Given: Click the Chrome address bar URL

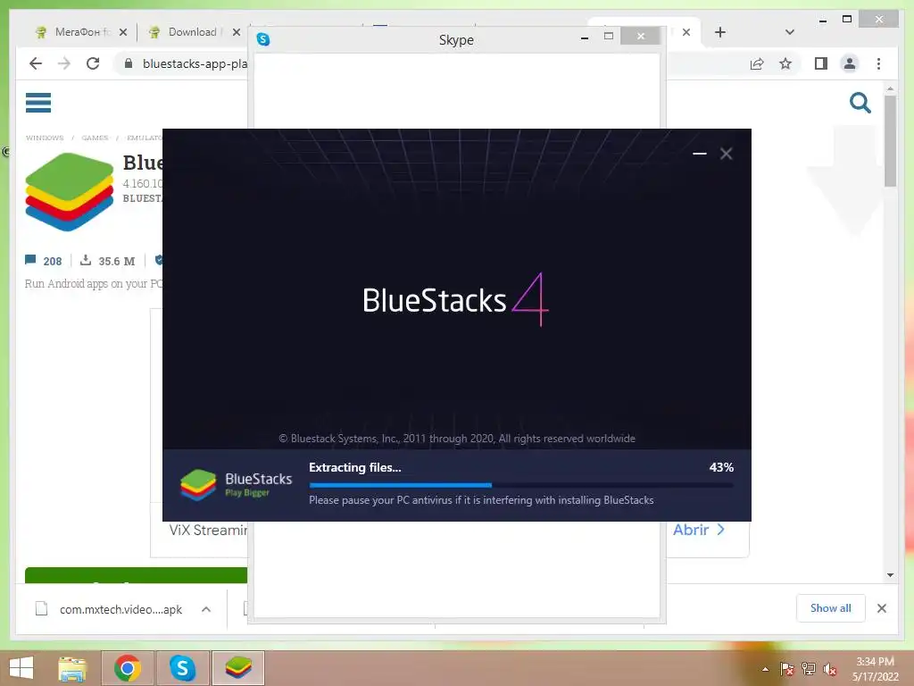Looking at the screenshot, I should [195, 63].
